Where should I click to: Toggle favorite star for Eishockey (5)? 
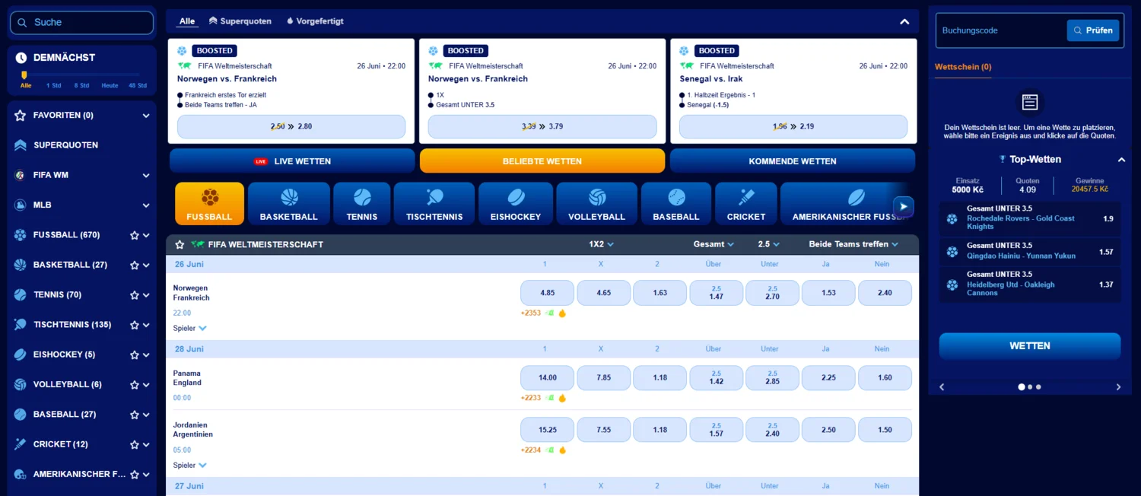(x=135, y=355)
